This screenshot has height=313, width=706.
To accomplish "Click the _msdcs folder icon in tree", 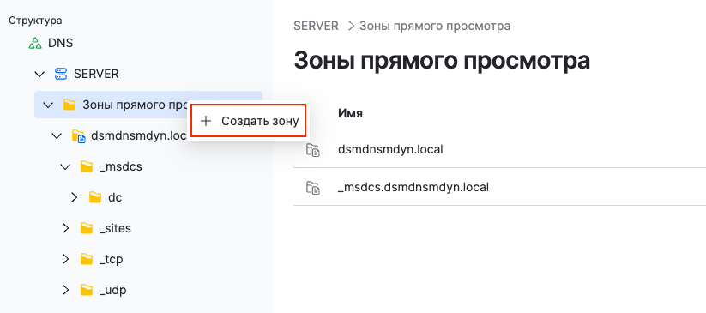I will tap(87, 166).
